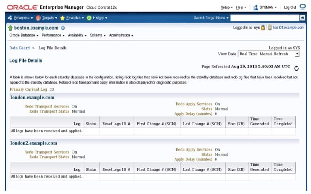Image resolution: width=311 pixels, height=194 pixels.
Task: Expand the Help dropdown
Action: pos(241,7)
